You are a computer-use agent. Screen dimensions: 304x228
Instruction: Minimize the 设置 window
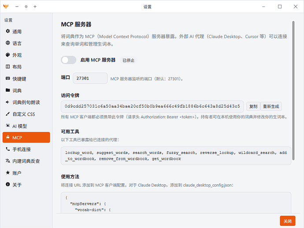263,7
